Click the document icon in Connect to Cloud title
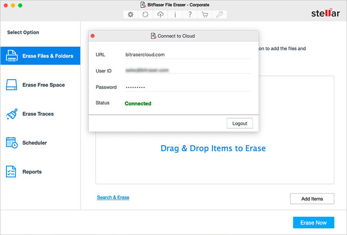The width and height of the screenshot is (347, 235). click(153, 36)
